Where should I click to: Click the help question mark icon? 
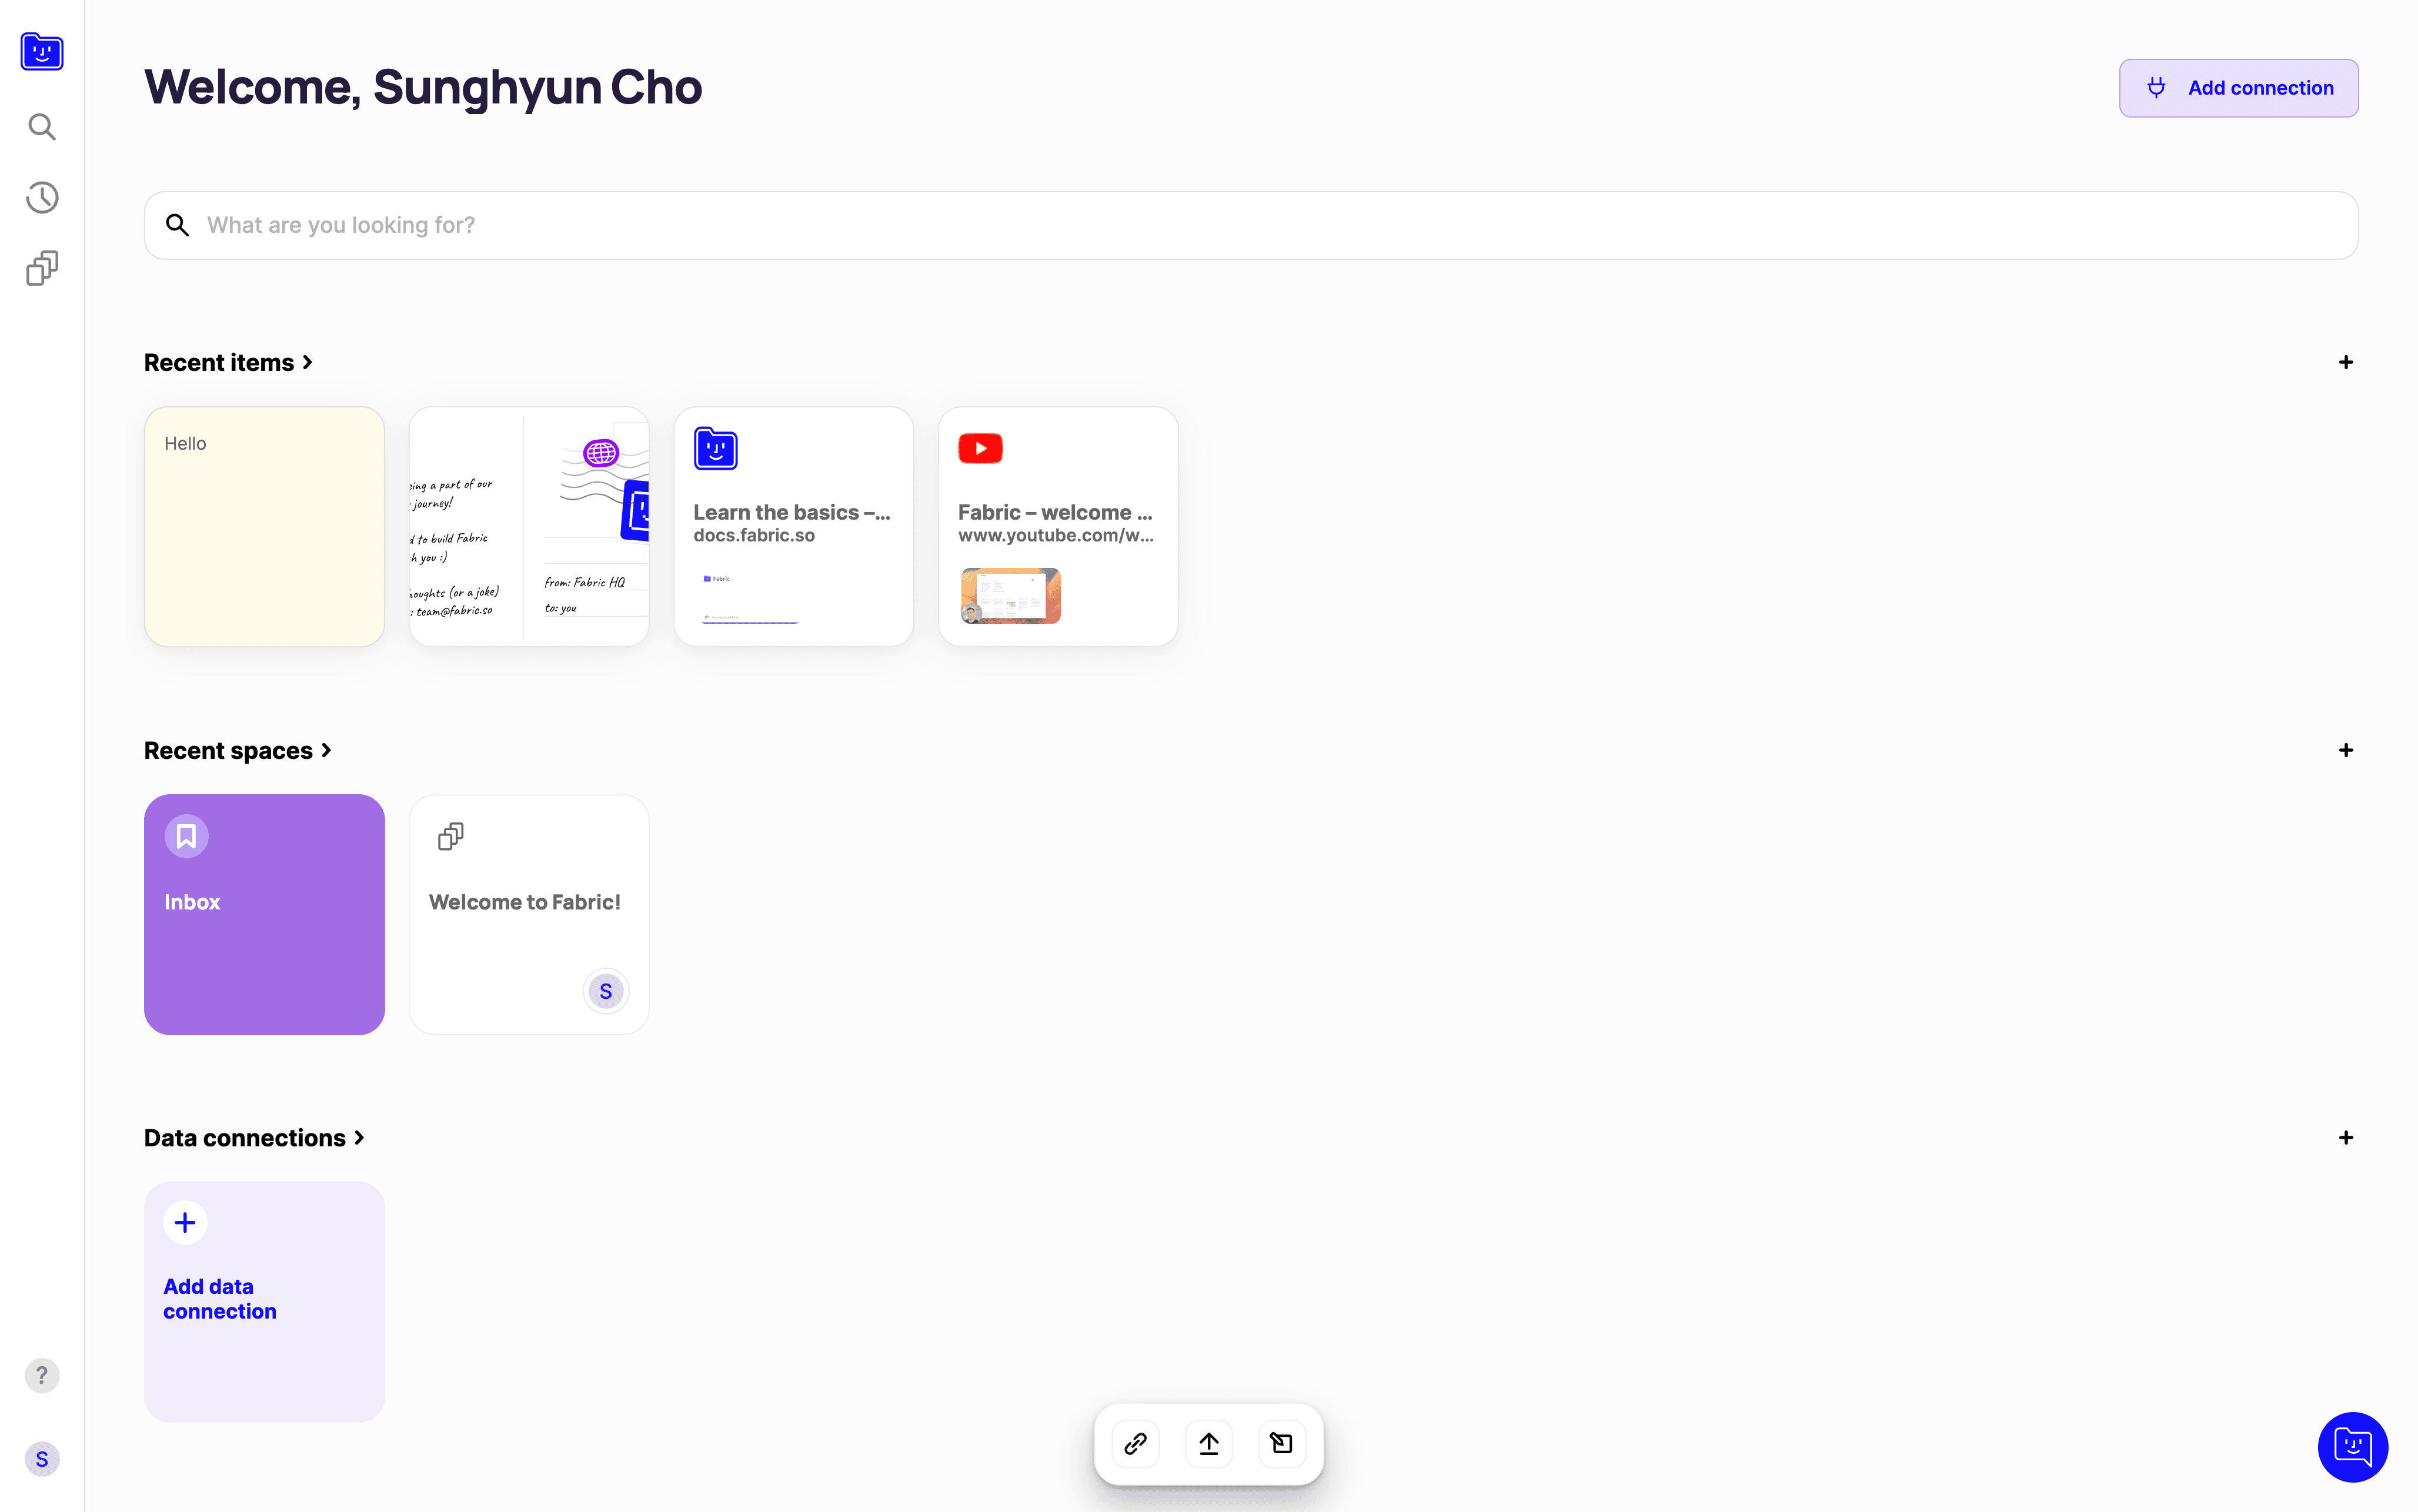pyautogui.click(x=42, y=1375)
